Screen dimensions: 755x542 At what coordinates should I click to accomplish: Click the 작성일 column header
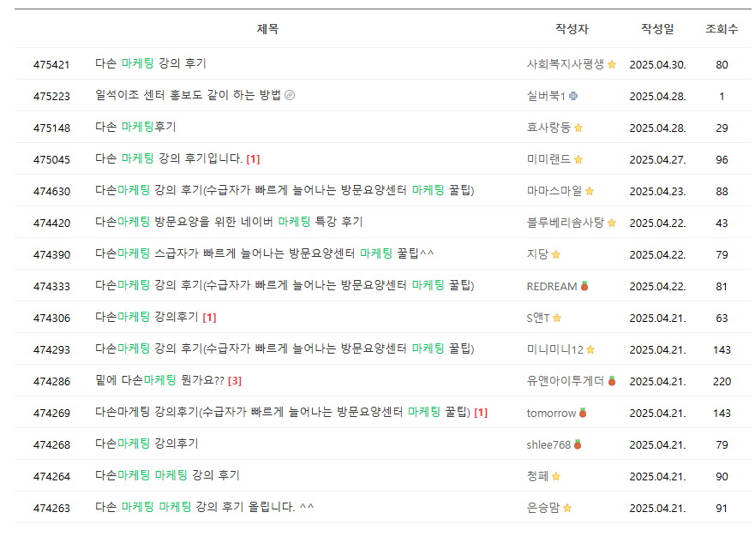tap(657, 29)
